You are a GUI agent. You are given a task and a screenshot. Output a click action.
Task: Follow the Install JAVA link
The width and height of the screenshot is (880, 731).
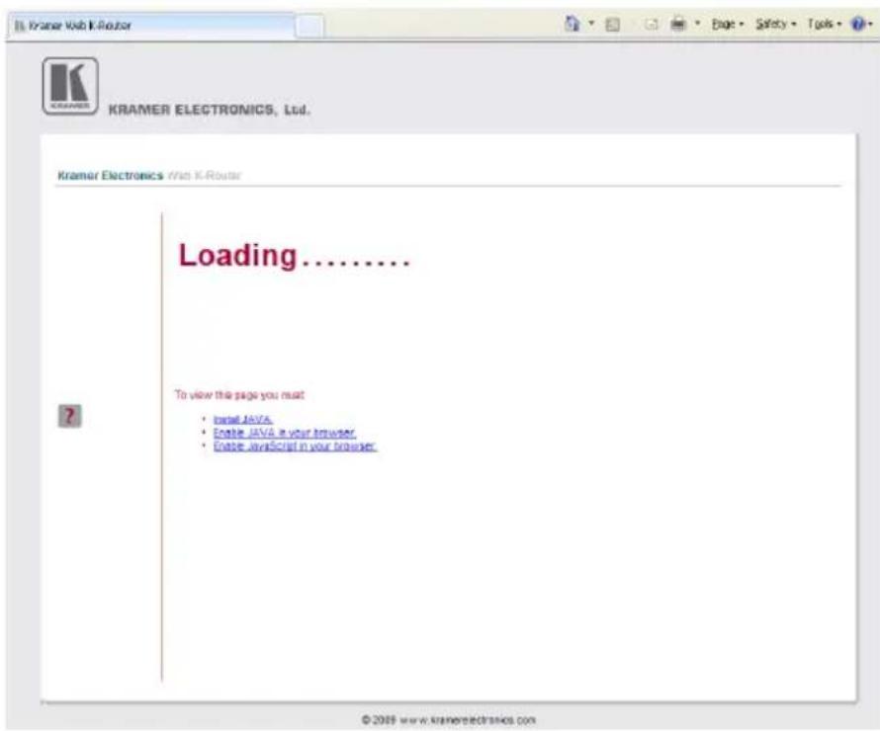point(242,419)
